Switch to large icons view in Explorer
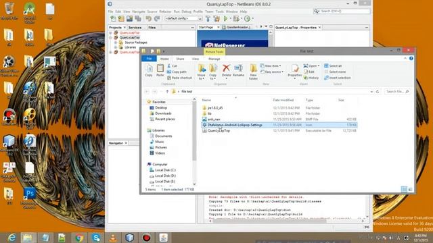433x243 pixels. [x=410, y=189]
